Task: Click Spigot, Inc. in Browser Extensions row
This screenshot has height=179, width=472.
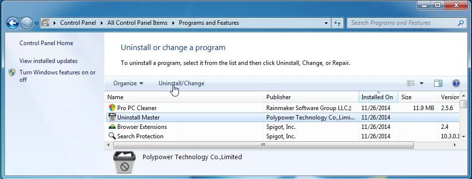Action: pos(281,127)
